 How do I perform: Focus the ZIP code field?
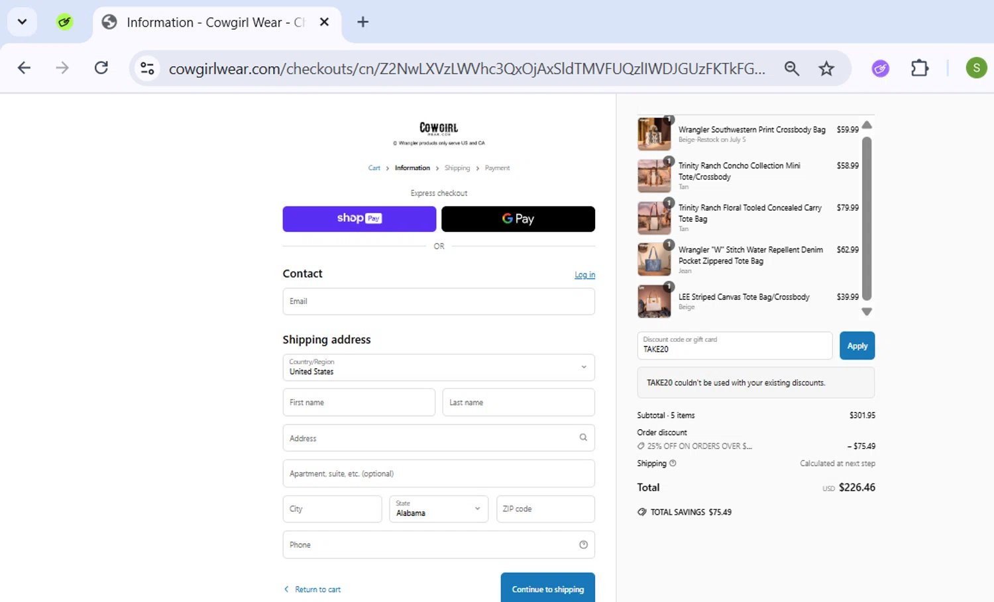click(545, 509)
